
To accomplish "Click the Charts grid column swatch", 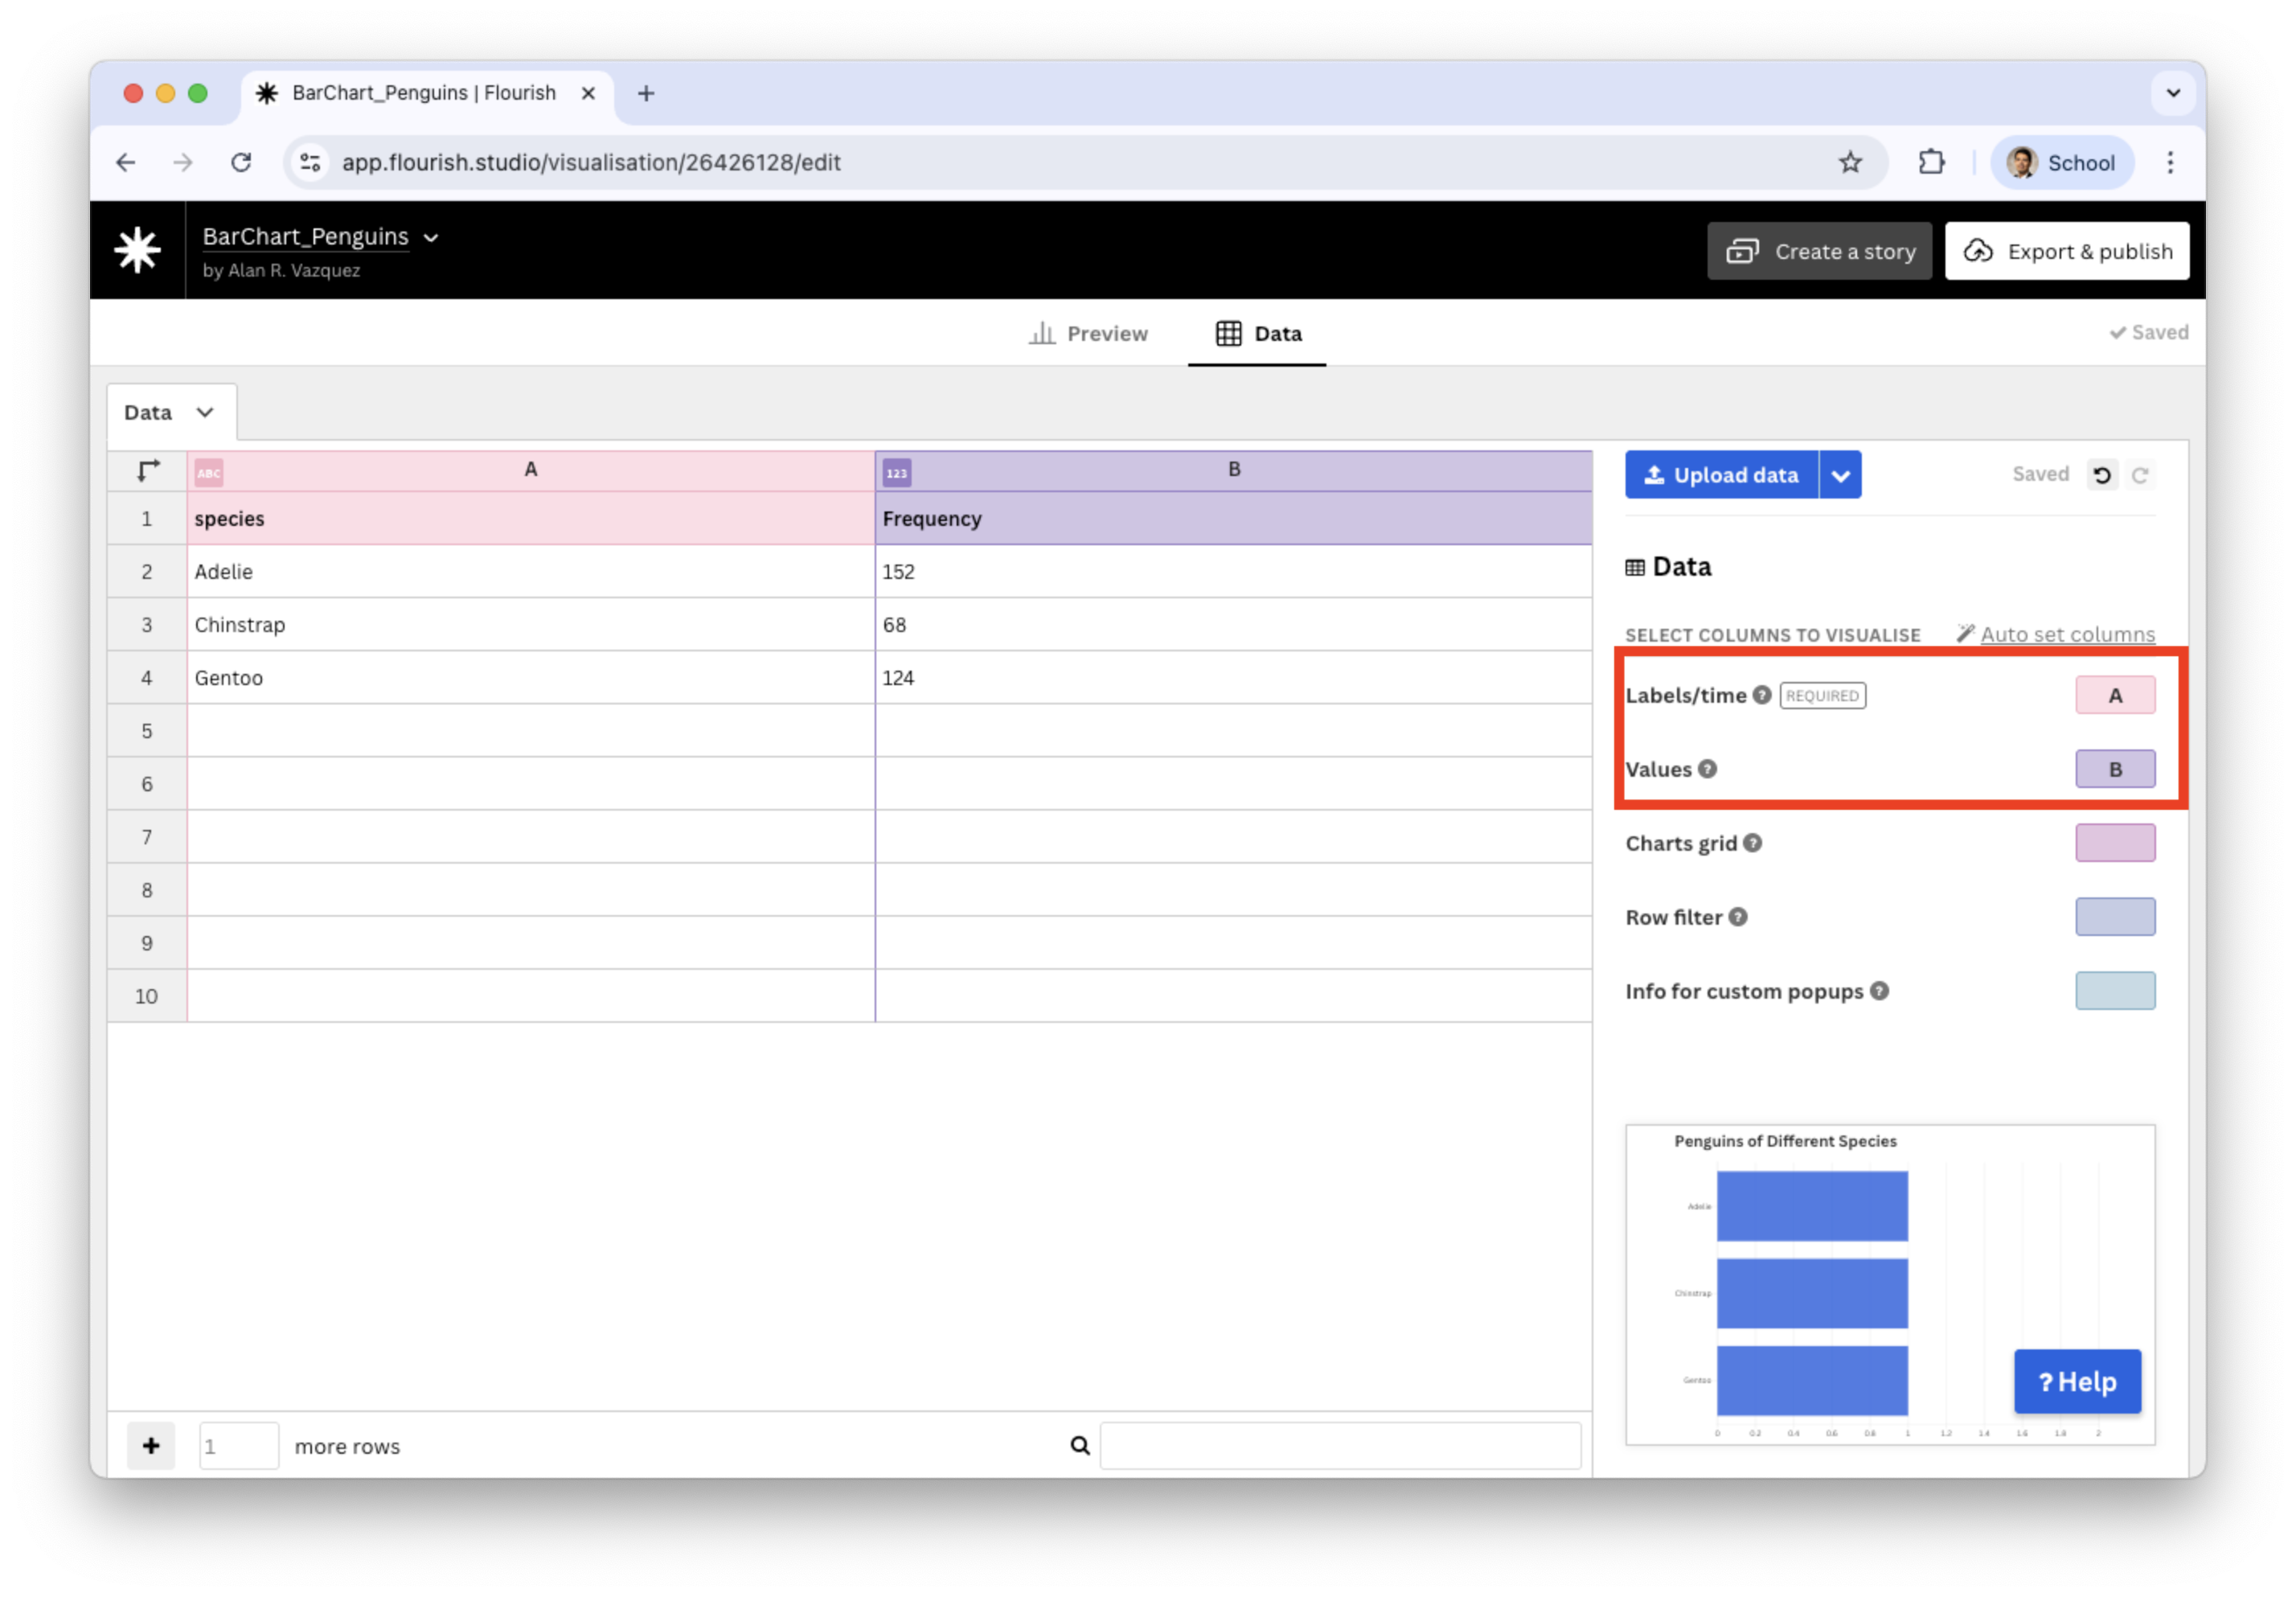I will click(2115, 843).
